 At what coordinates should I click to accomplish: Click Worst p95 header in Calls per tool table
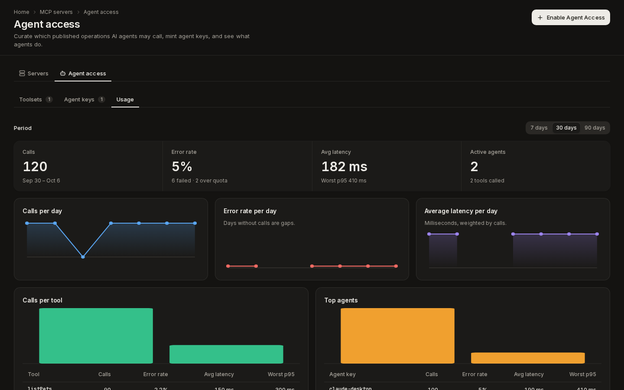tap(281, 374)
